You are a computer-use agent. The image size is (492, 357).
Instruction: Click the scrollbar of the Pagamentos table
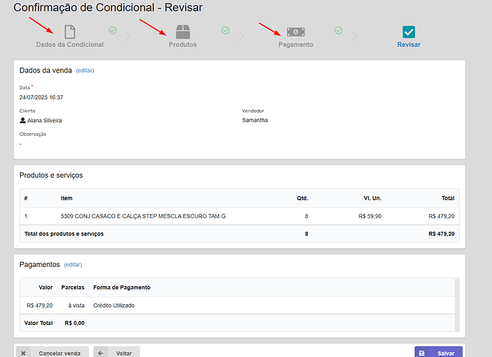click(x=457, y=304)
